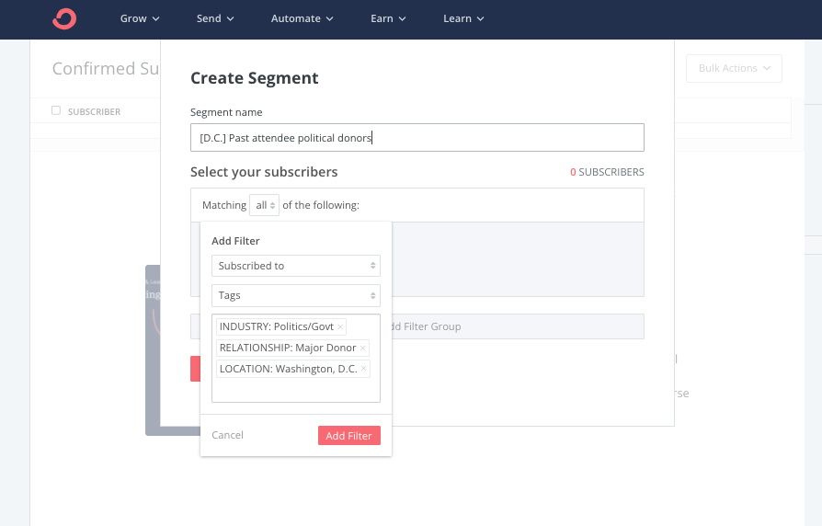The image size is (822, 526).
Task: Remove the LOCATION: Washington, D.C. tag
Action: (364, 369)
